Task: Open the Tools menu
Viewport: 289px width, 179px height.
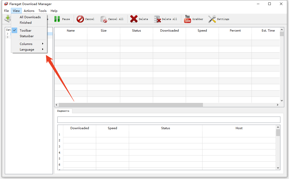Action: coord(43,11)
